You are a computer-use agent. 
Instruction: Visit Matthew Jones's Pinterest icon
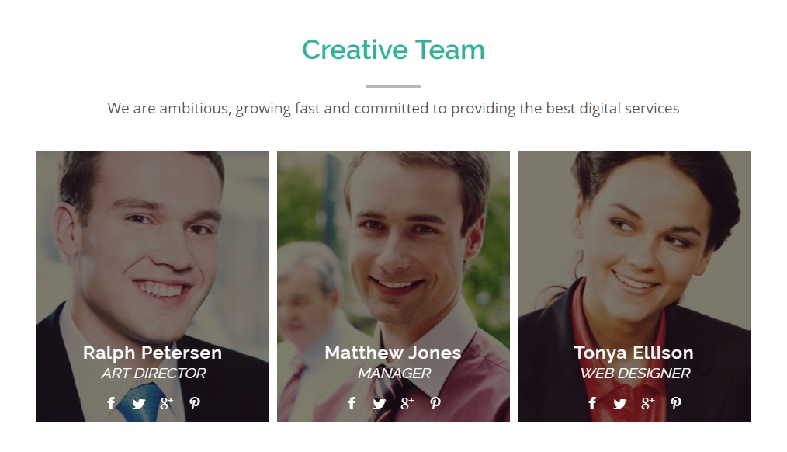pyautogui.click(x=435, y=403)
